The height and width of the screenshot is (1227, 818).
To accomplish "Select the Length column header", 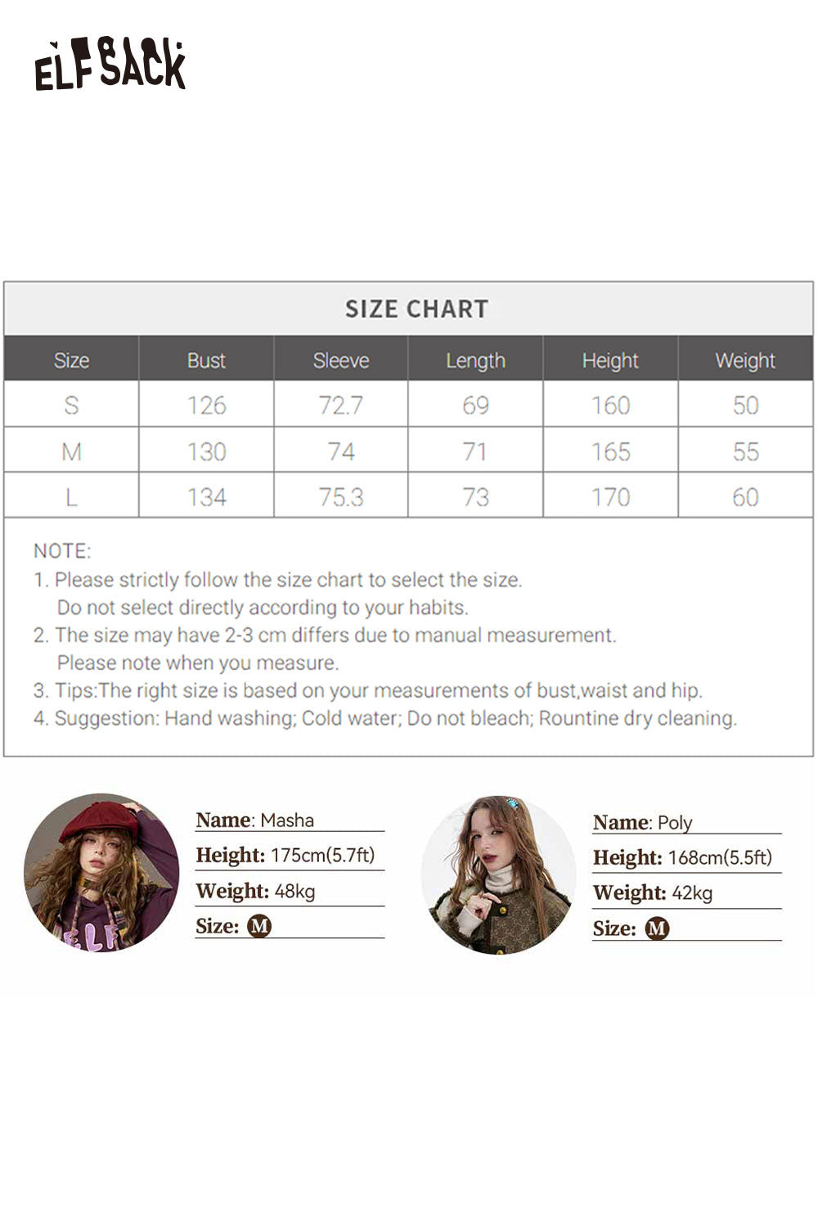I will tap(475, 361).
